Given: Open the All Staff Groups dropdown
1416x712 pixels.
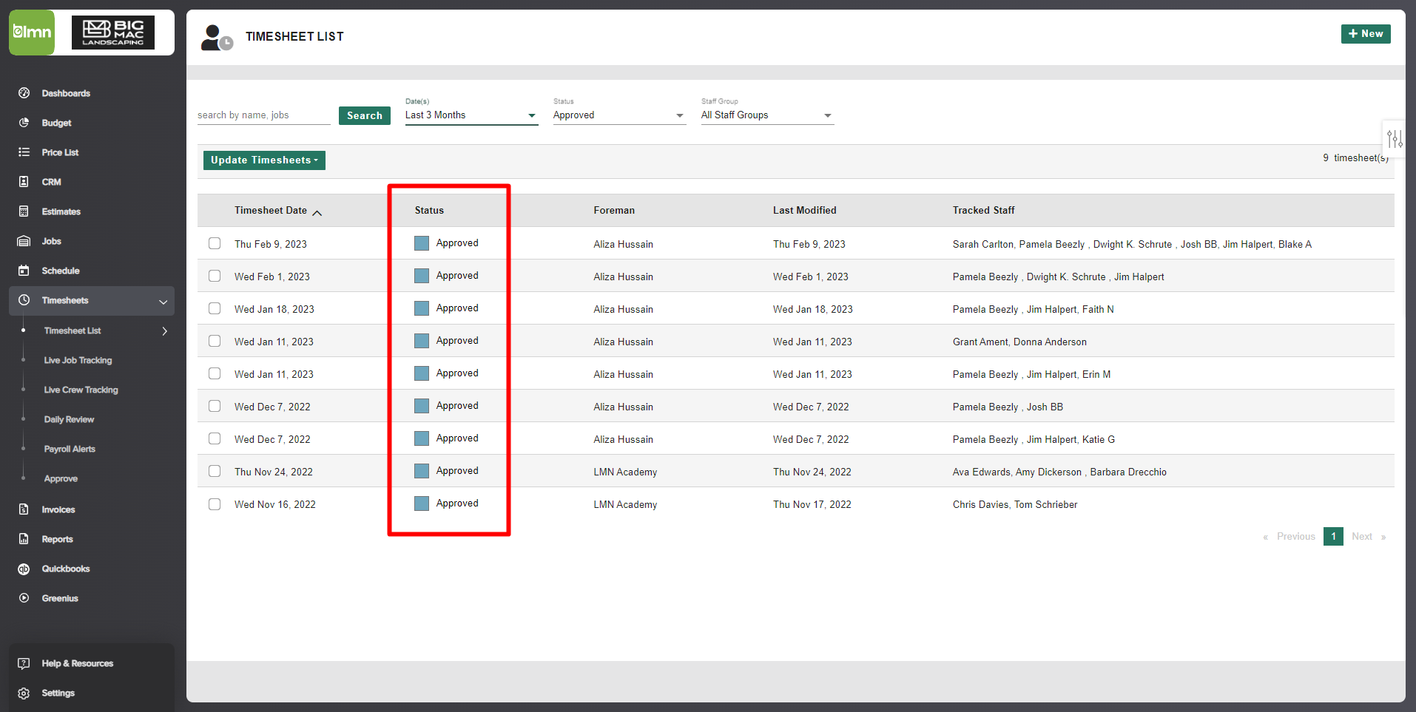Looking at the screenshot, I should click(x=766, y=115).
